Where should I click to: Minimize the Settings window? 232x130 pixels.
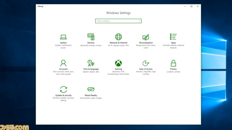[185, 6]
